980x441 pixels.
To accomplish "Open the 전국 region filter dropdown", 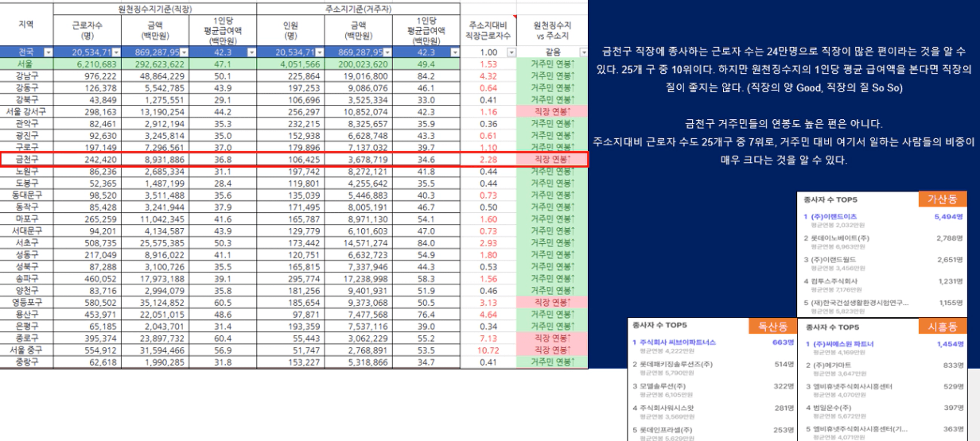I will (x=48, y=52).
